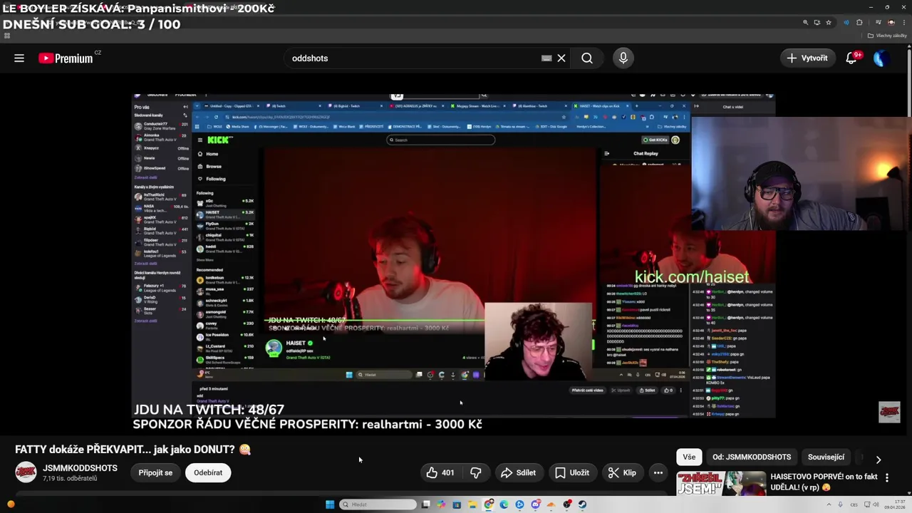Open HAISETOVO POPRVÉ video title link
This screenshot has width=912, height=513.
pyautogui.click(x=824, y=482)
